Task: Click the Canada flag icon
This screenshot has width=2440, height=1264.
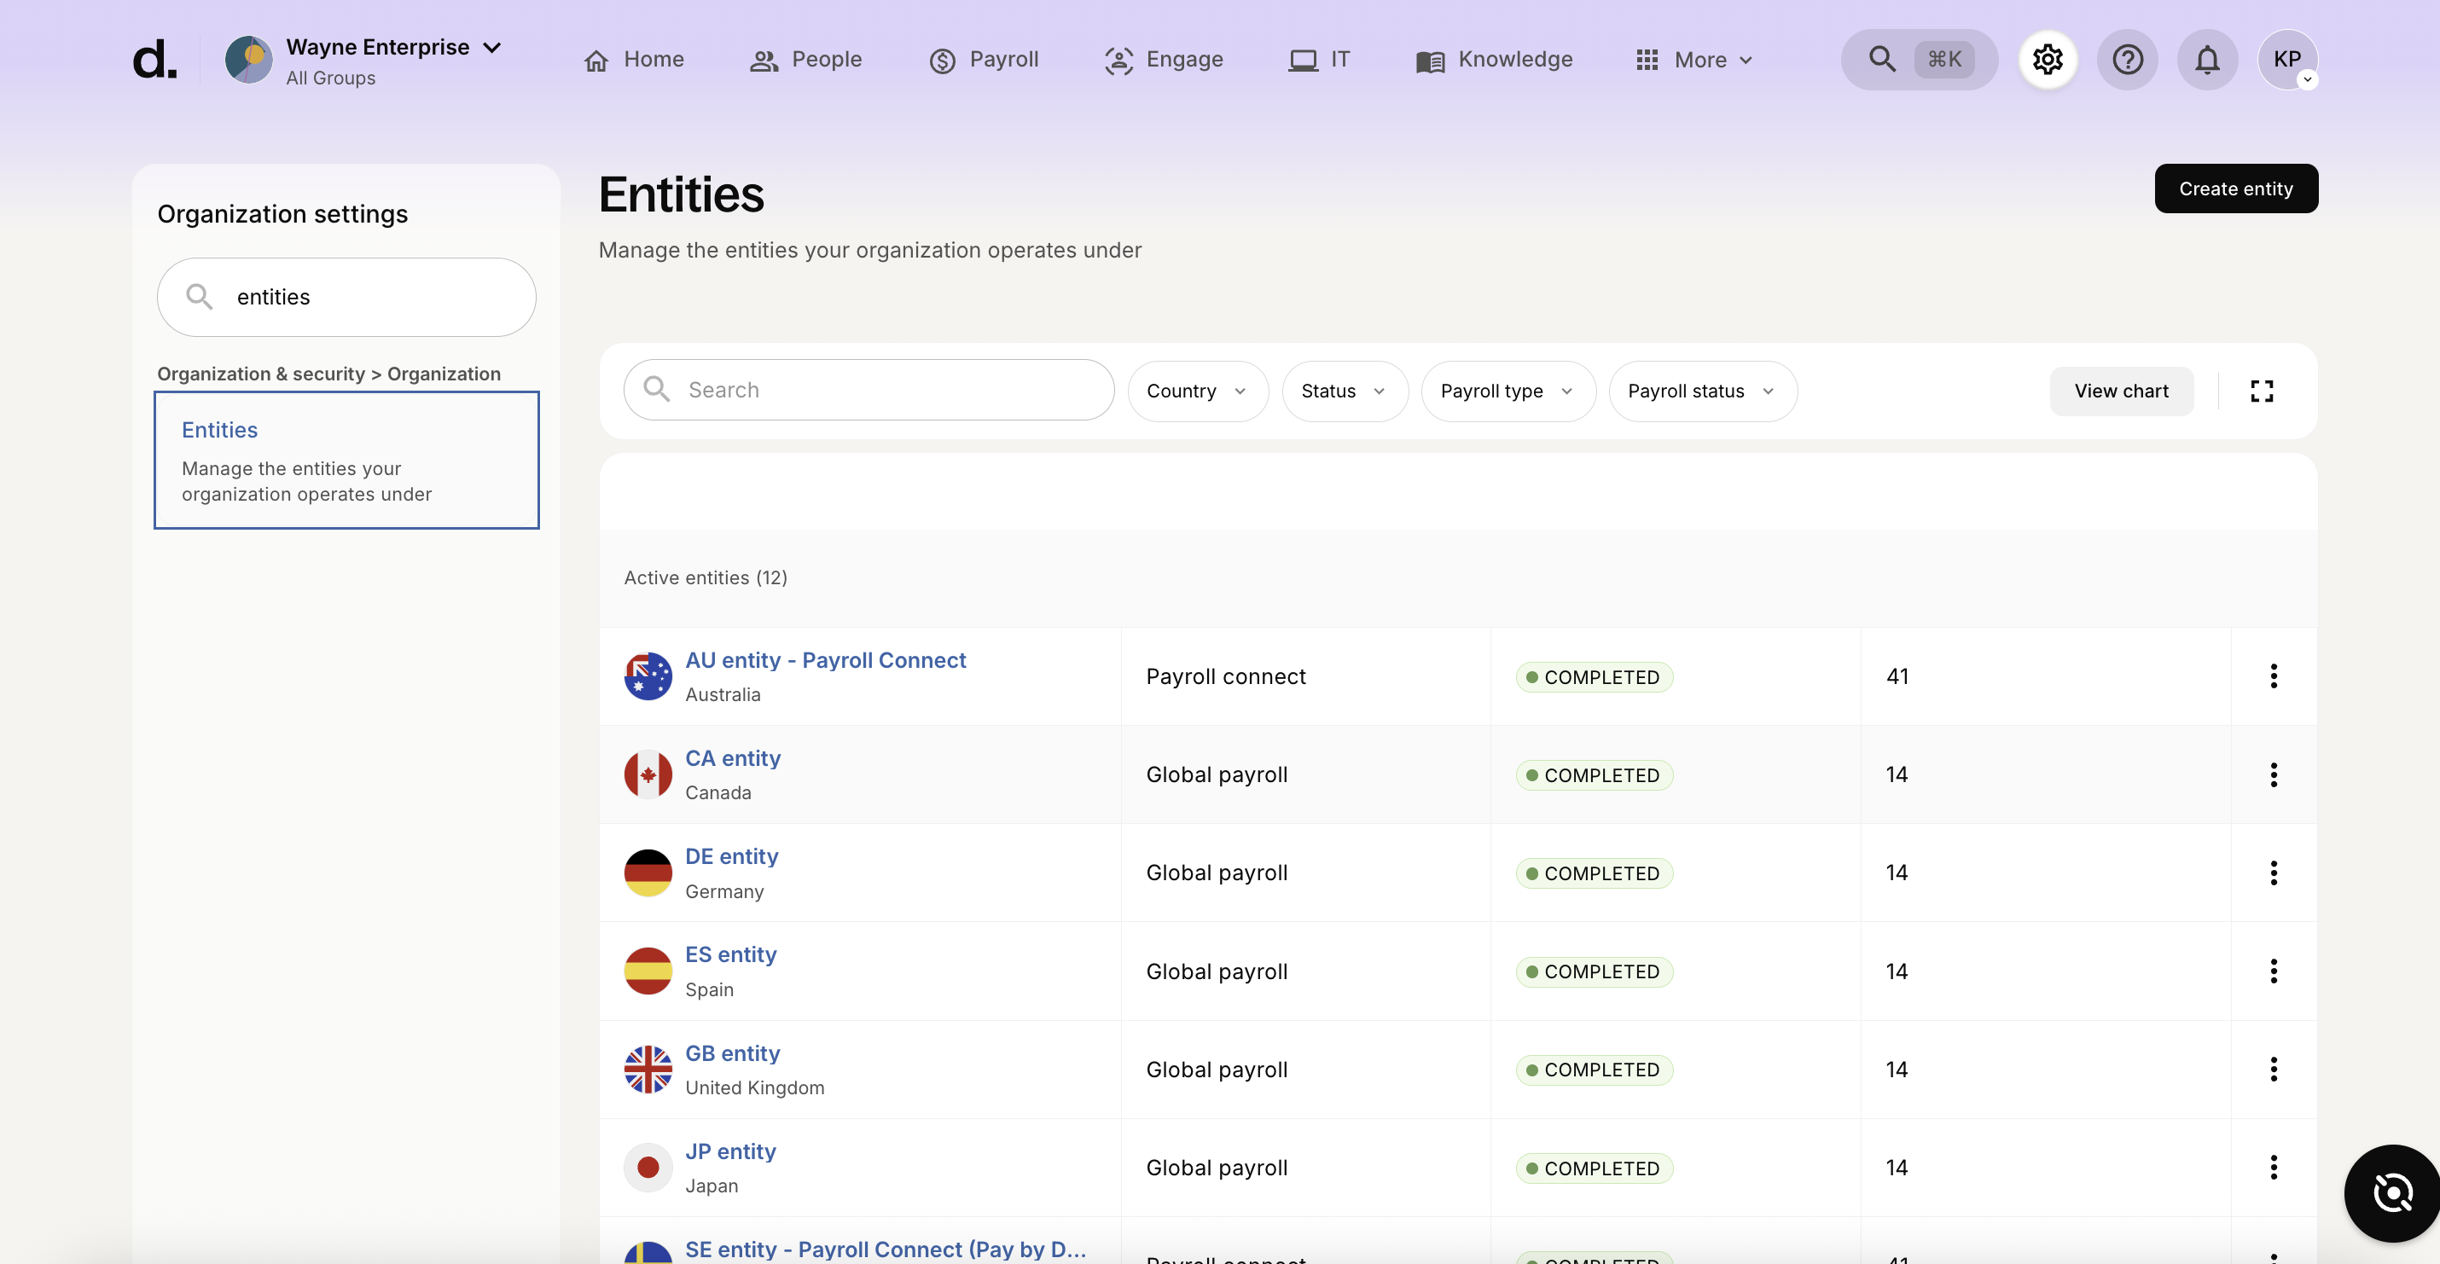Action: click(x=648, y=774)
